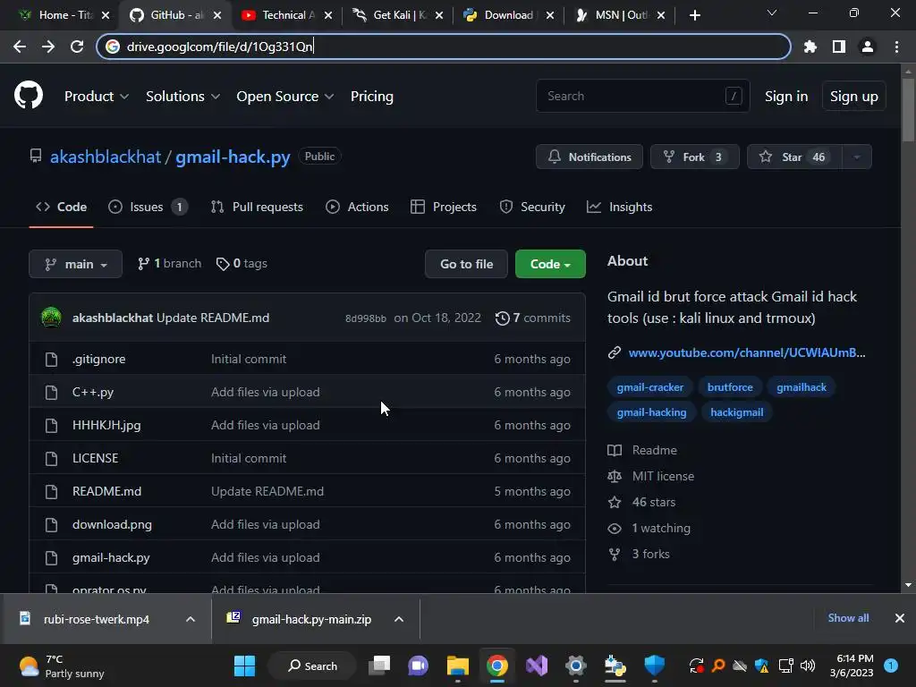Click the MIT license scales icon

tap(615, 476)
